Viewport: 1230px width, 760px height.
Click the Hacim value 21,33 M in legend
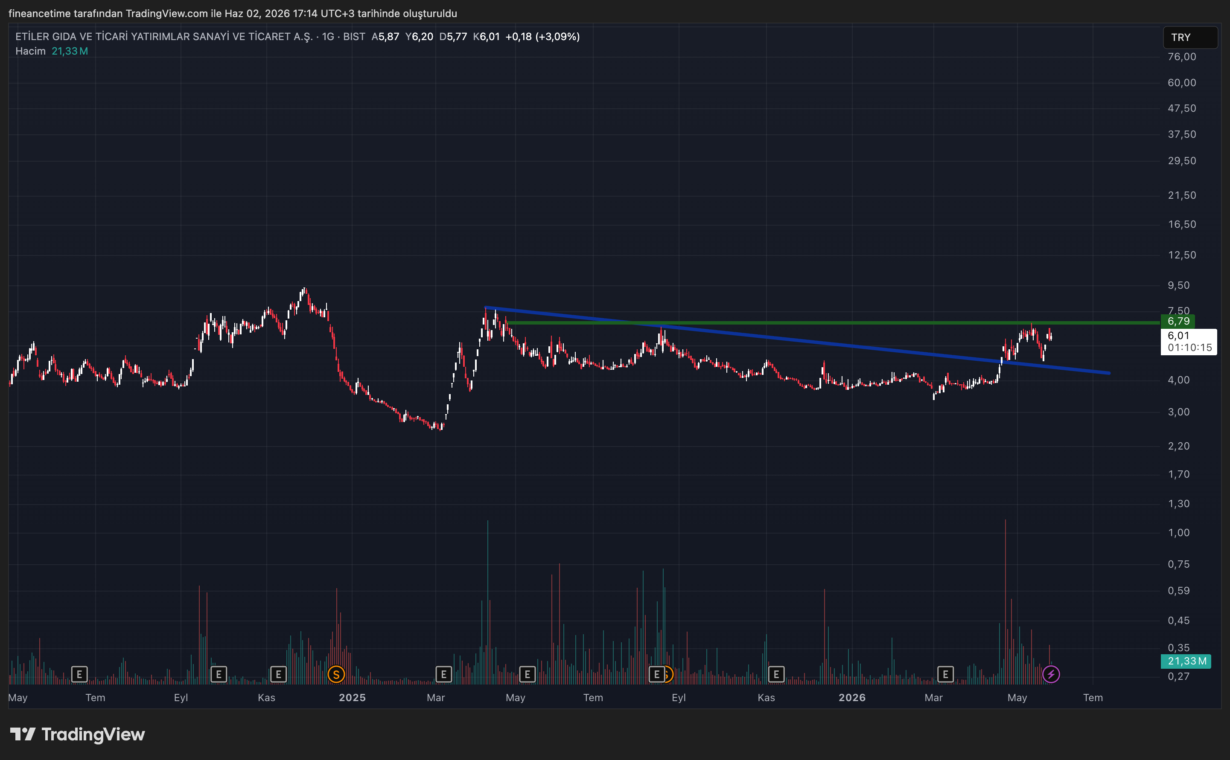click(70, 51)
